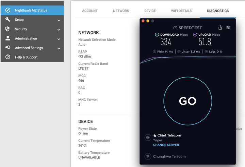Viewport: 245px width, 167px height.
Task: Open the Security sidebar item
Action: (x=32, y=29)
